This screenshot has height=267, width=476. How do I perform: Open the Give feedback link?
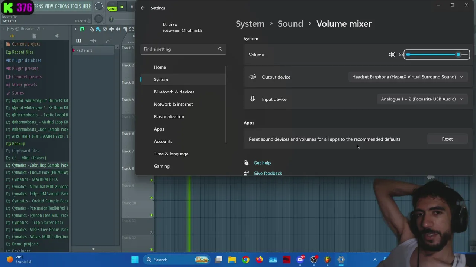(268, 173)
